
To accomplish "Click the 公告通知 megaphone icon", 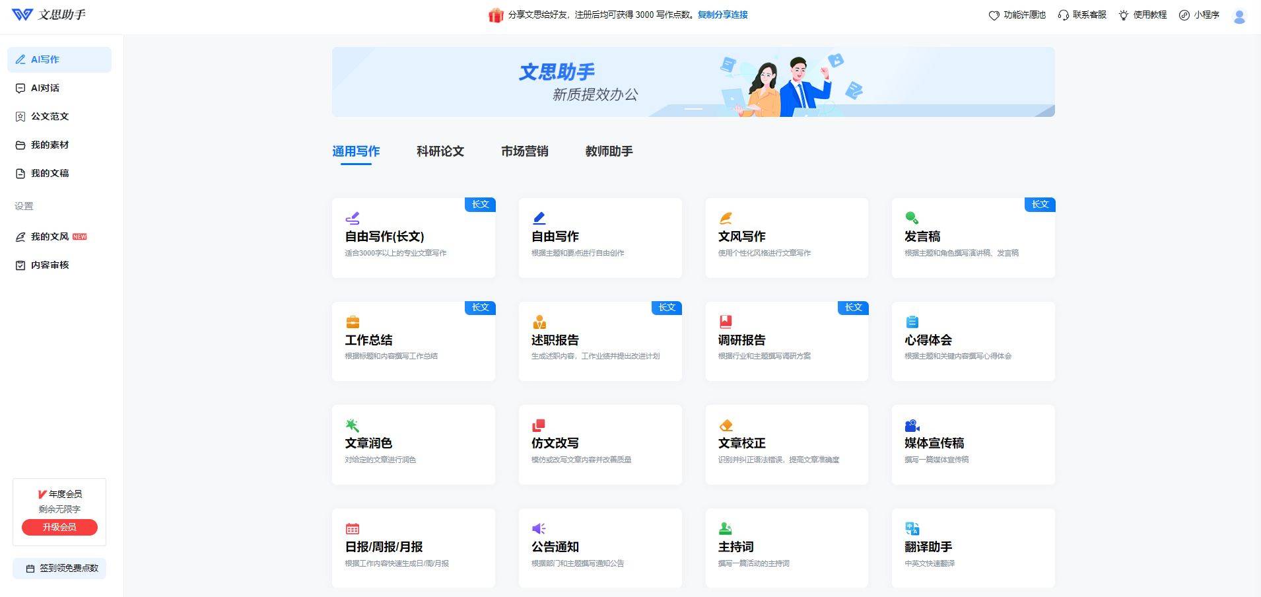I will point(539,528).
